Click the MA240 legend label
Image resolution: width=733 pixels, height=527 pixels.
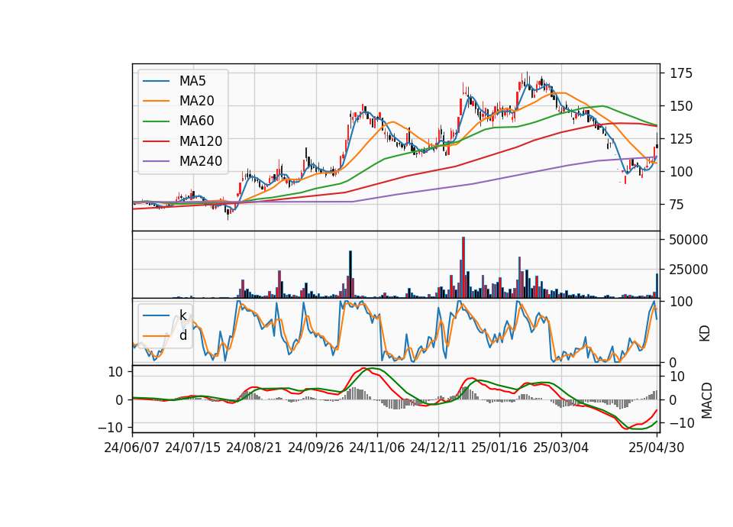[201, 161]
